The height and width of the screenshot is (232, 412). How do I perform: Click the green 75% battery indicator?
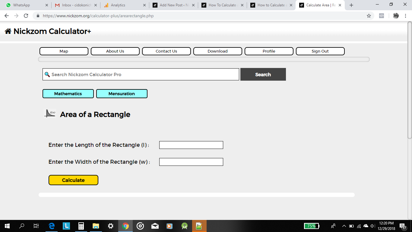click(x=312, y=226)
